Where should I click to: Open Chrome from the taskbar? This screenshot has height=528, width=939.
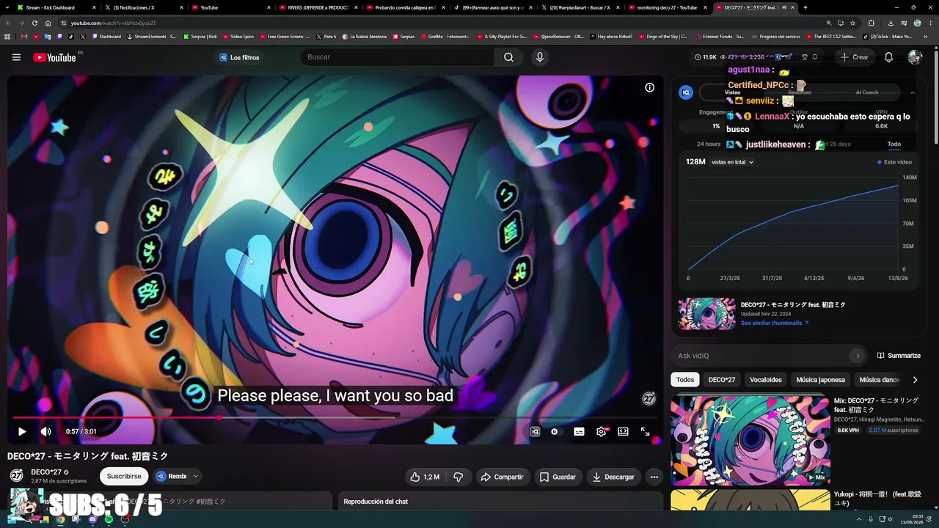[61, 520]
